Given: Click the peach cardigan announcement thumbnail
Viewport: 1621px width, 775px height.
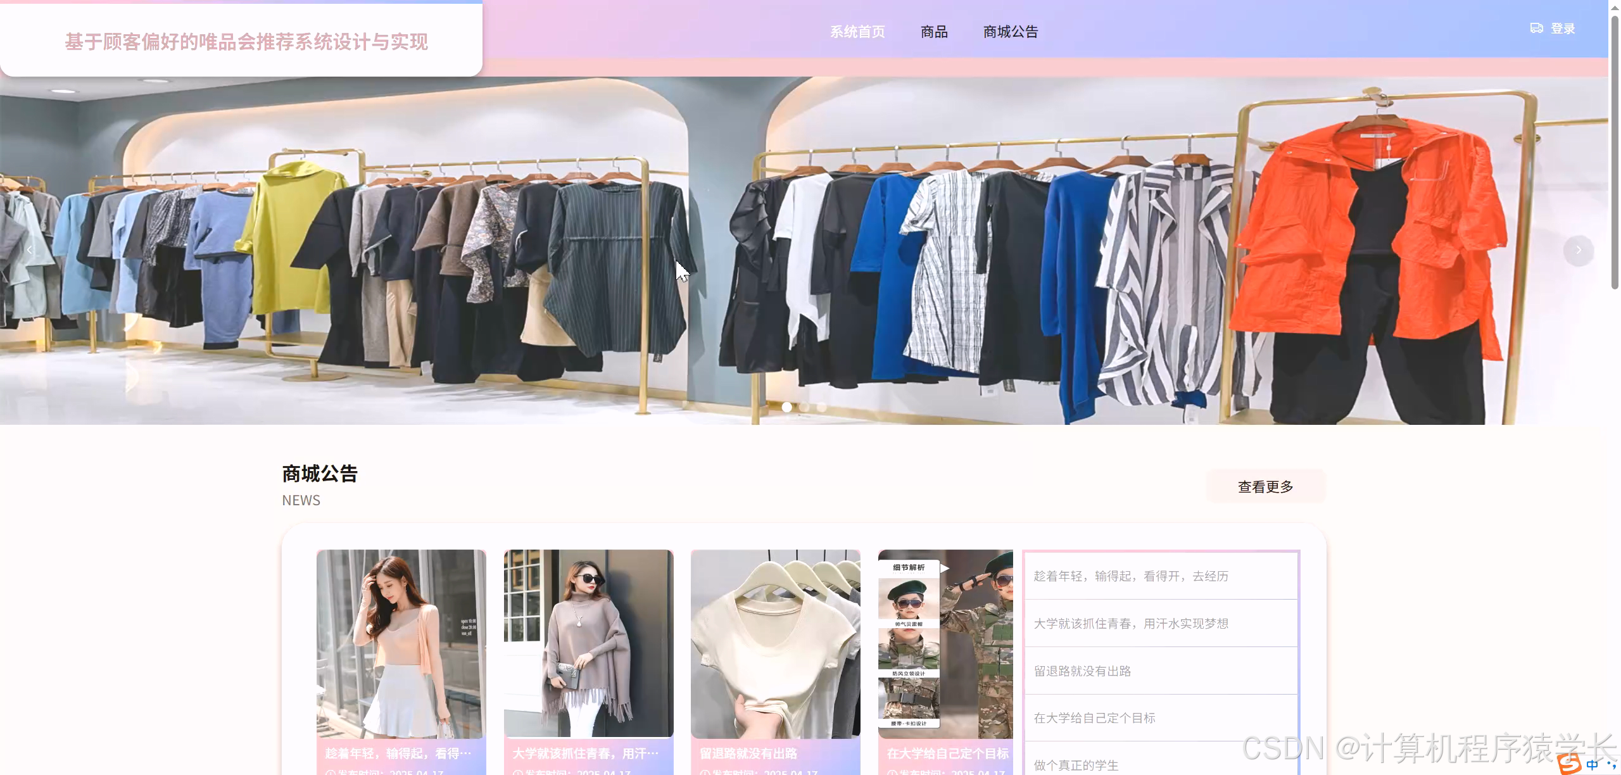Looking at the screenshot, I should (x=401, y=643).
